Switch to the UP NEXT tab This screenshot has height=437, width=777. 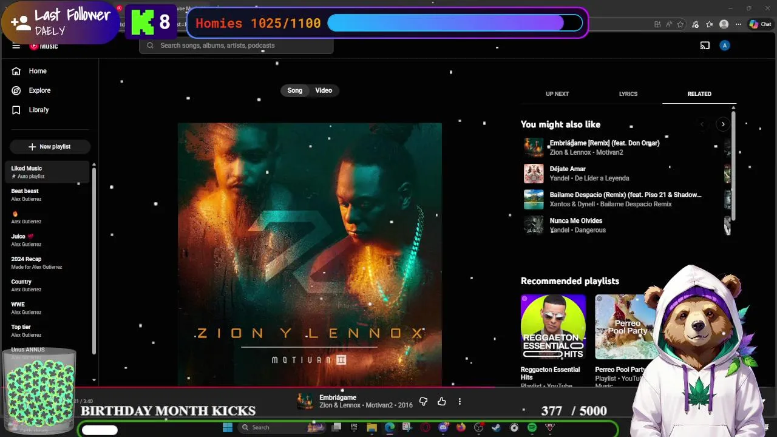(557, 94)
